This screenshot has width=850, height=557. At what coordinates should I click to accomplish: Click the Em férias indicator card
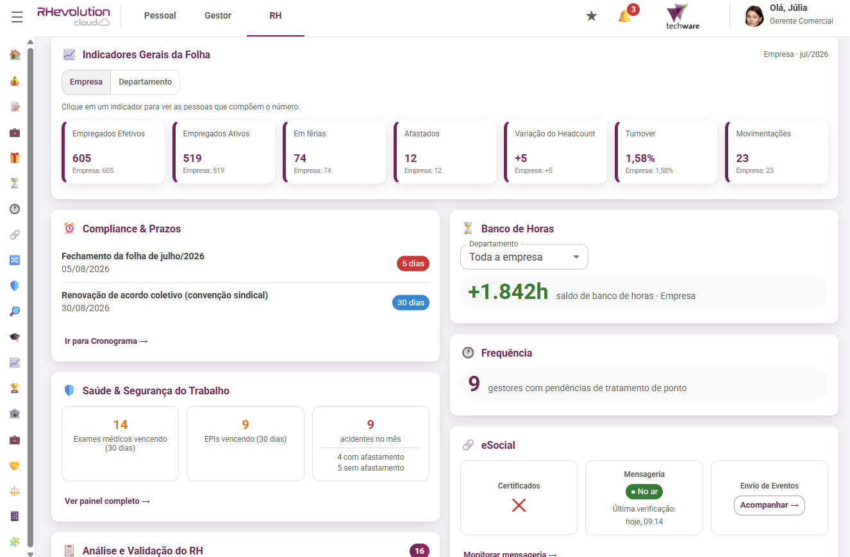(x=335, y=152)
